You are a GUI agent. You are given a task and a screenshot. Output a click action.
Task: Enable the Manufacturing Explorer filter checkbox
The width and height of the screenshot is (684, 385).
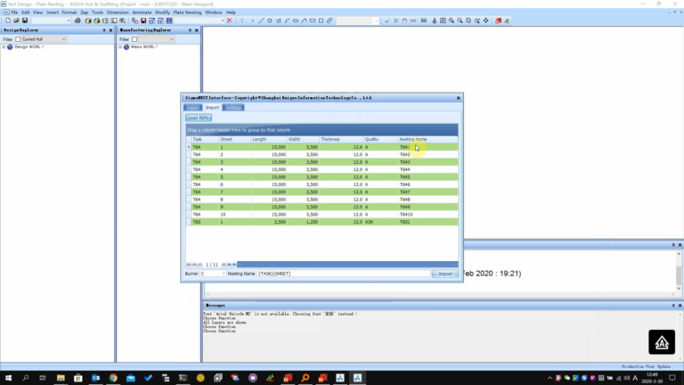(x=134, y=39)
